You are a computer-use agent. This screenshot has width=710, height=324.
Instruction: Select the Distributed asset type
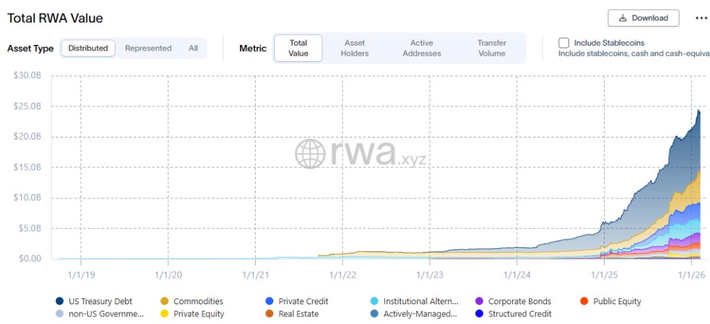(x=88, y=48)
